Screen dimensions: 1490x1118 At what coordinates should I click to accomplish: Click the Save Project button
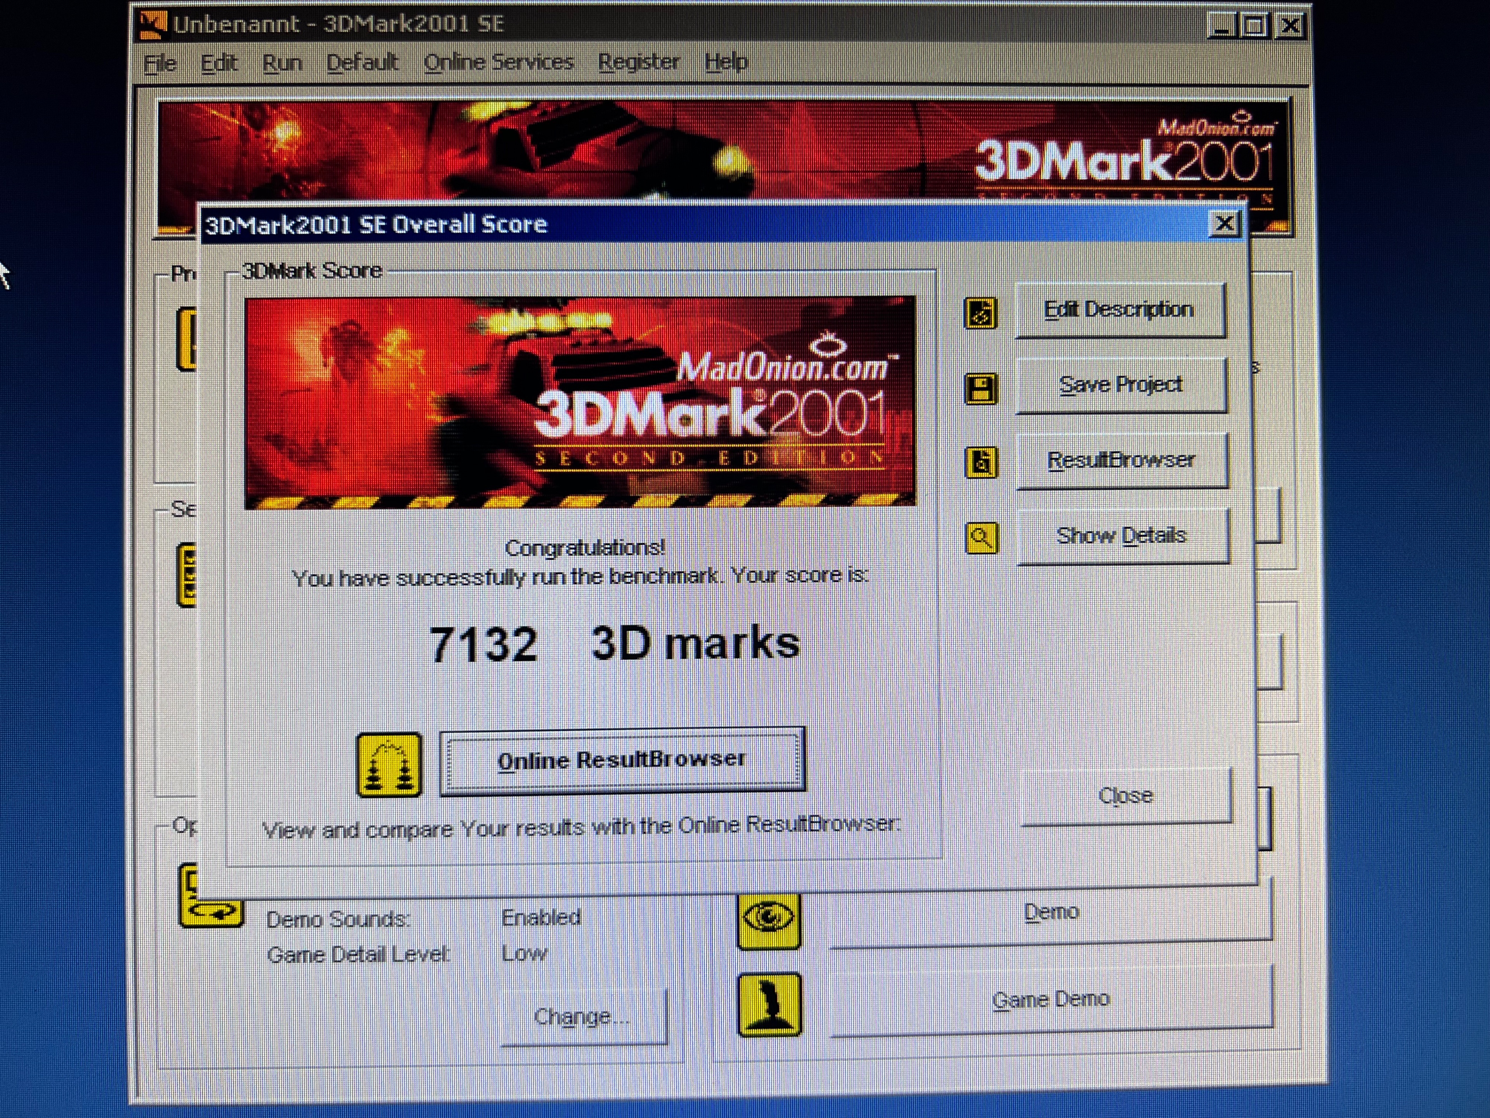coord(1120,385)
